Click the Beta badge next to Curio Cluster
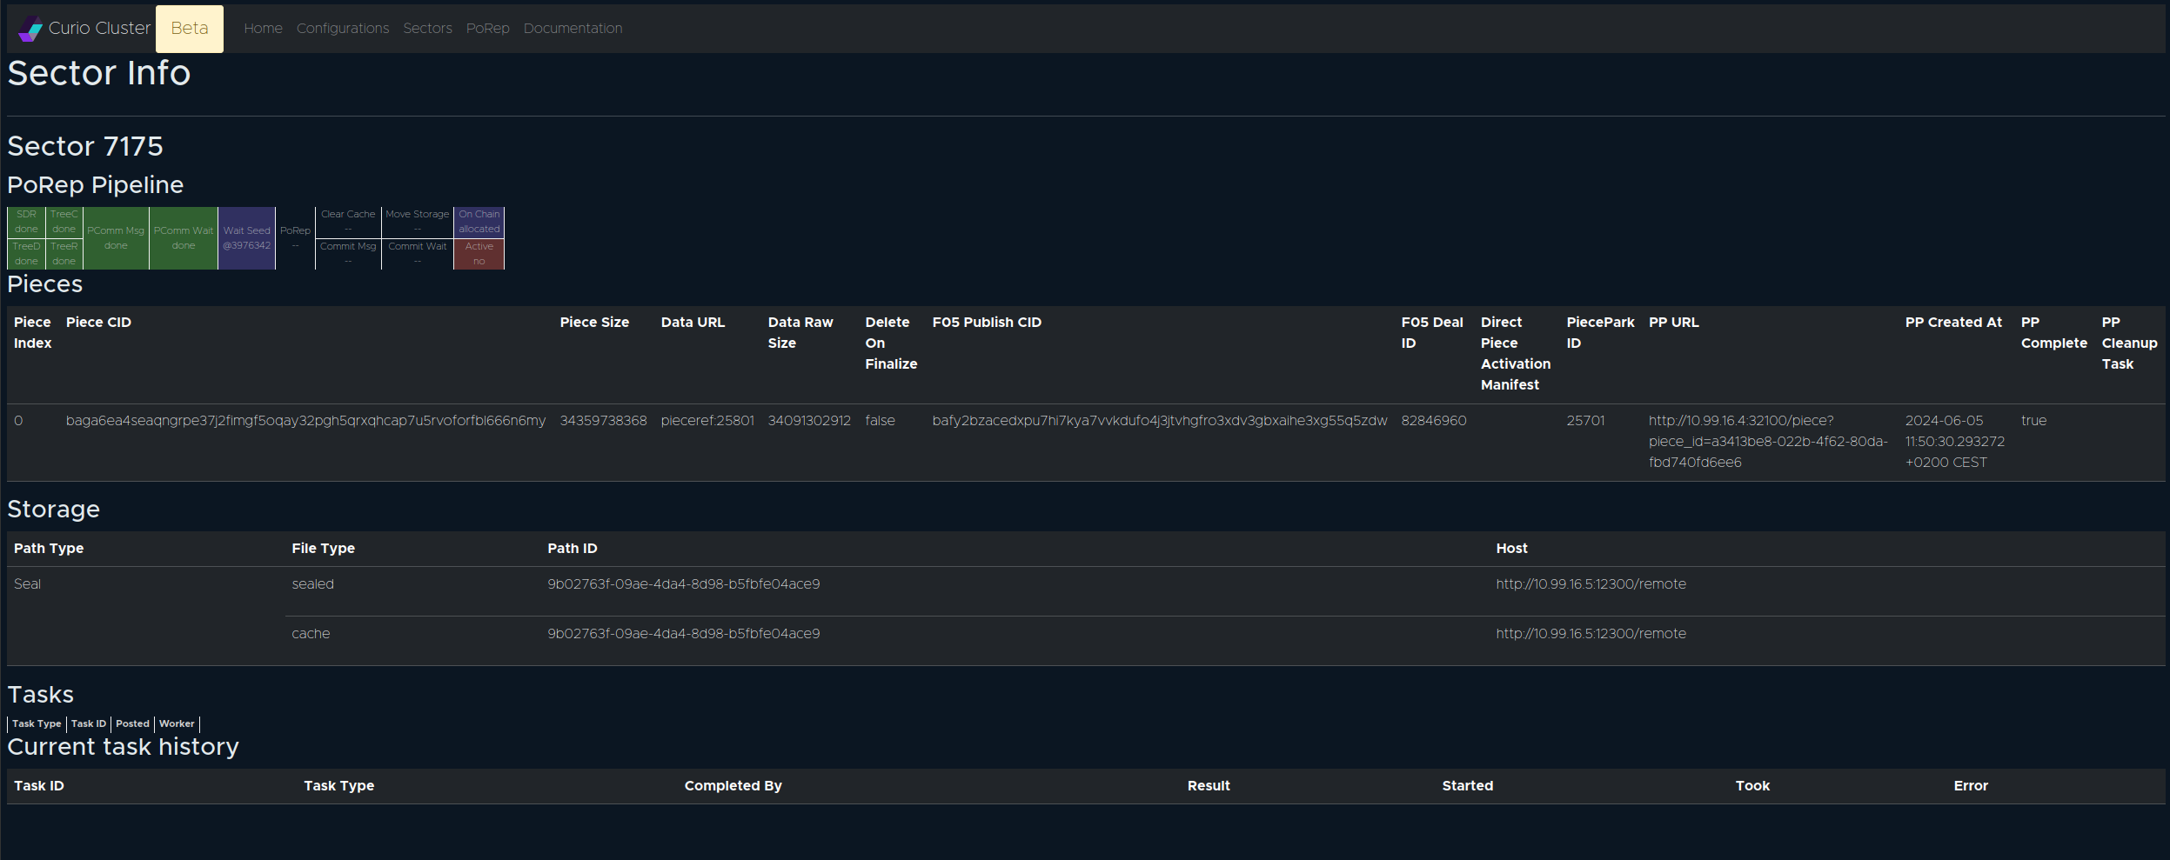The width and height of the screenshot is (2170, 860). 190,29
